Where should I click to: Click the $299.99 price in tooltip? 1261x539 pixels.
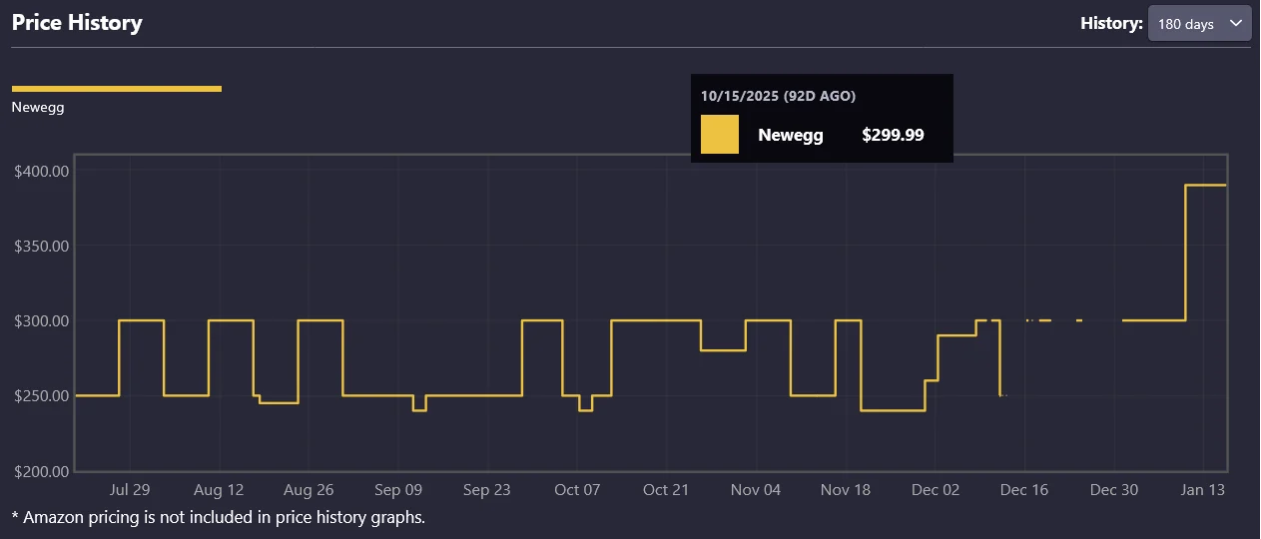(x=893, y=135)
